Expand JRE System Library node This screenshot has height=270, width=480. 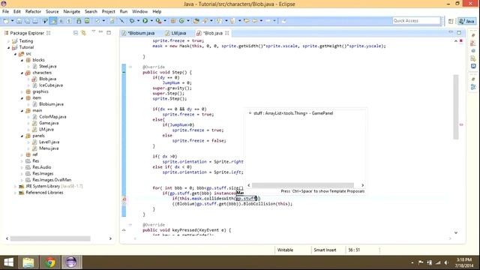15,186
